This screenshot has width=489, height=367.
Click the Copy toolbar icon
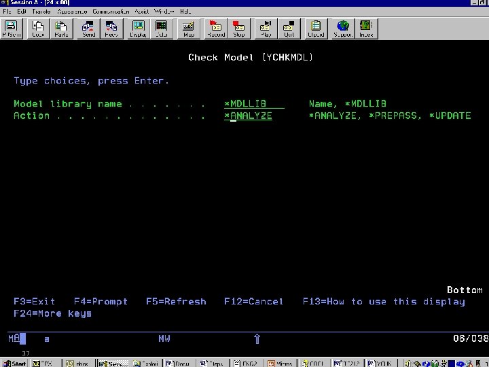(x=38, y=29)
